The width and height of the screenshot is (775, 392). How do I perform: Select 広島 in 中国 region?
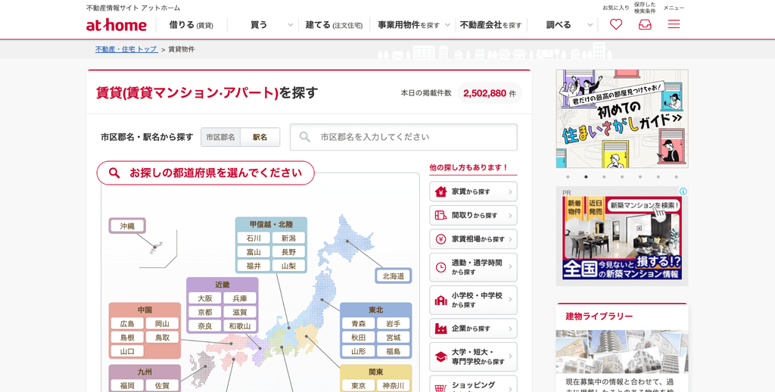(x=127, y=324)
